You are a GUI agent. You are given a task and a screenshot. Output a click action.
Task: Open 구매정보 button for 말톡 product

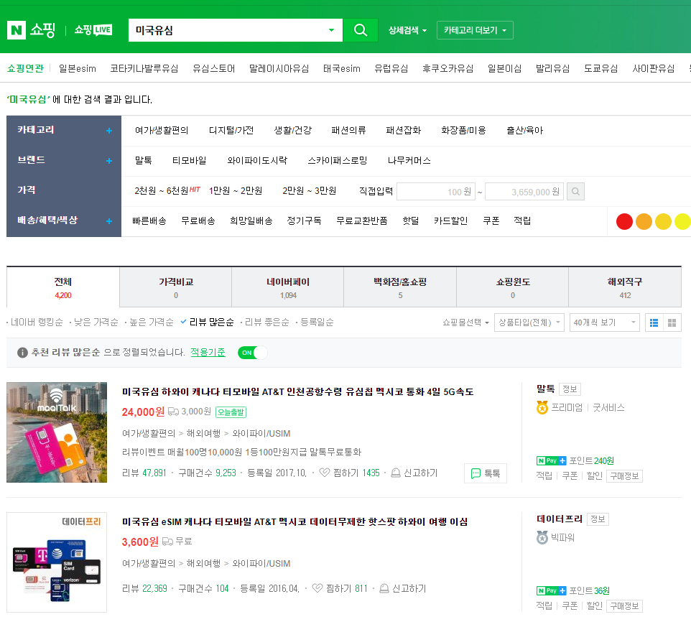(624, 476)
